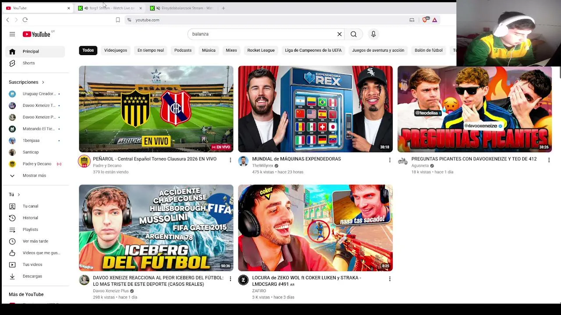Screen dimensions: 561x315
Task: Reload the YouTube page
Action: [x=25, y=20]
